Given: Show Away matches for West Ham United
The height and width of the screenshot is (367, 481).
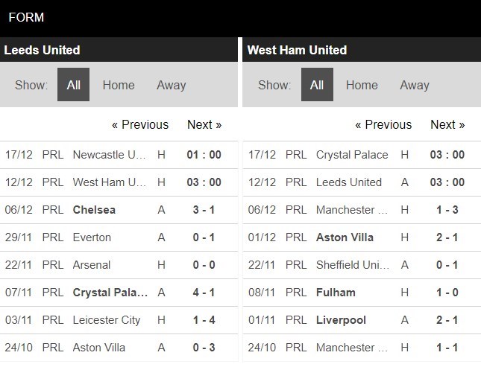Looking at the screenshot, I should click(x=414, y=85).
